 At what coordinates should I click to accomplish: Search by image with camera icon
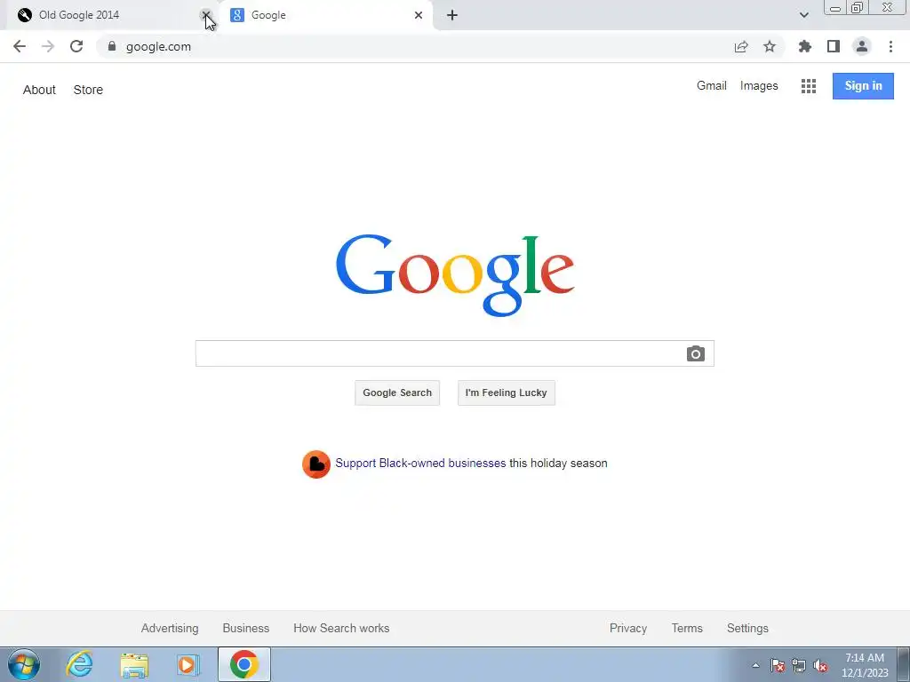[x=695, y=353]
